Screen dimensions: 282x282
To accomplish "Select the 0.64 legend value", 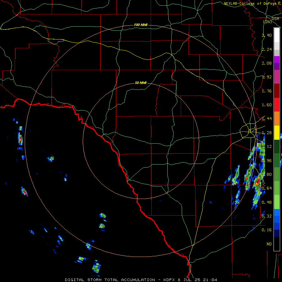I will click(267, 188).
